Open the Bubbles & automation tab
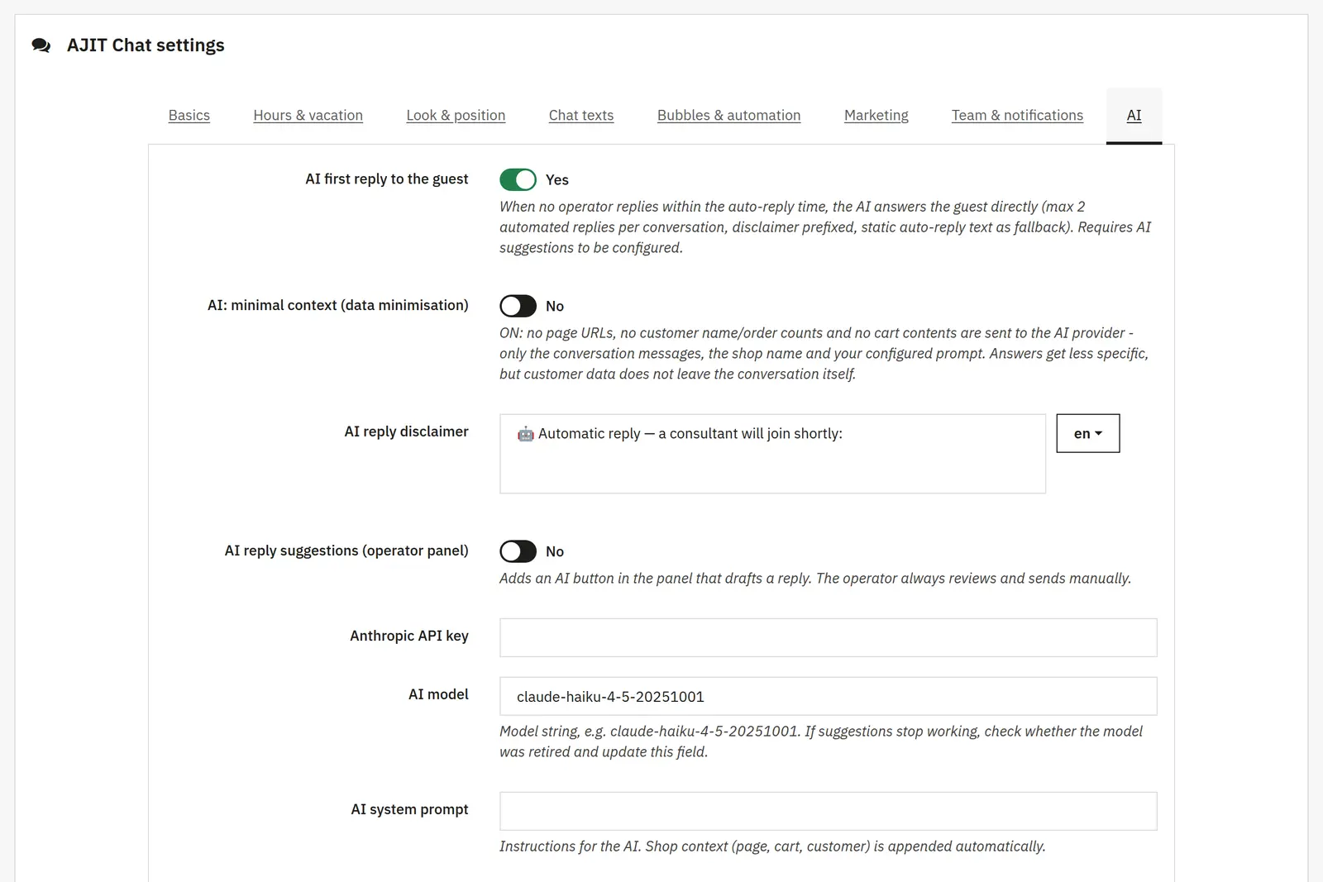This screenshot has width=1323, height=882. (x=729, y=116)
